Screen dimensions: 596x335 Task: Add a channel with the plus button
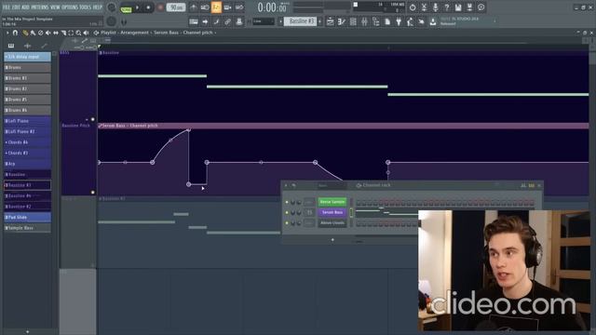click(x=332, y=240)
